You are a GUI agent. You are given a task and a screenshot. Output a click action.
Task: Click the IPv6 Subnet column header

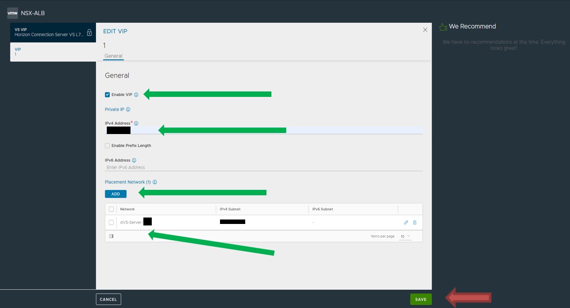(322, 209)
